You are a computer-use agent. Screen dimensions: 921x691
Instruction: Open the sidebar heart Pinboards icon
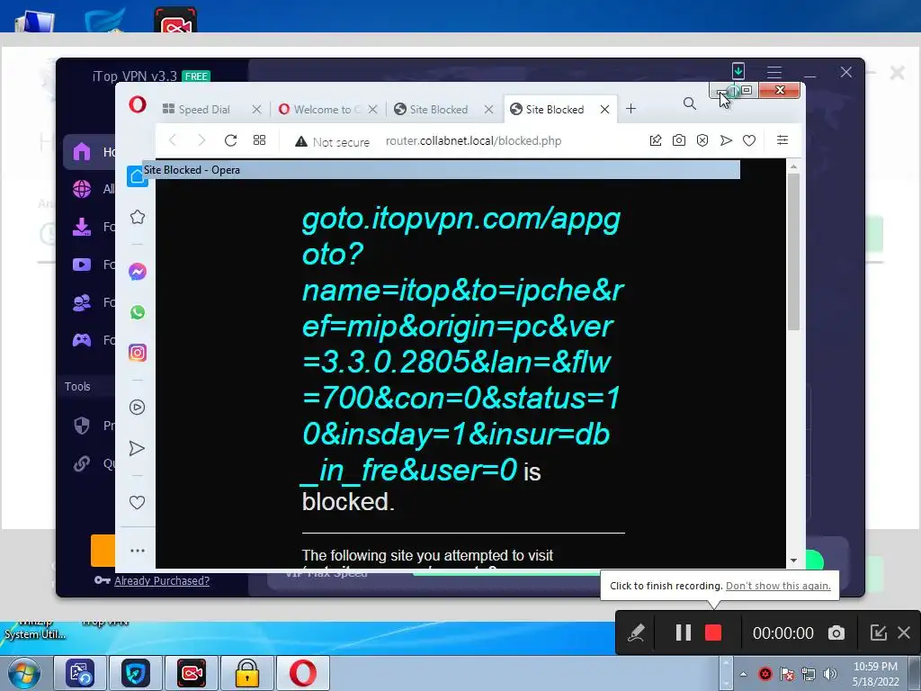click(137, 502)
